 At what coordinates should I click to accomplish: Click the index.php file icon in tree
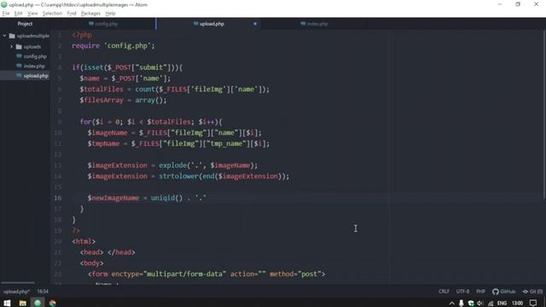click(x=19, y=66)
